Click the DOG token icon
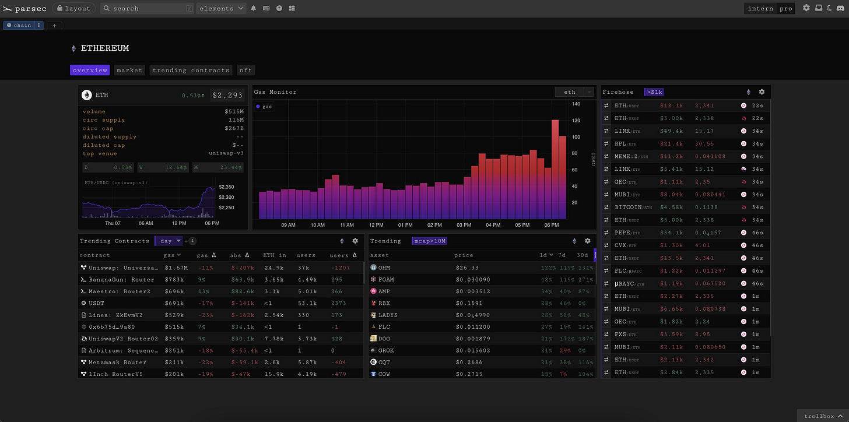The width and height of the screenshot is (849, 422). pos(374,338)
